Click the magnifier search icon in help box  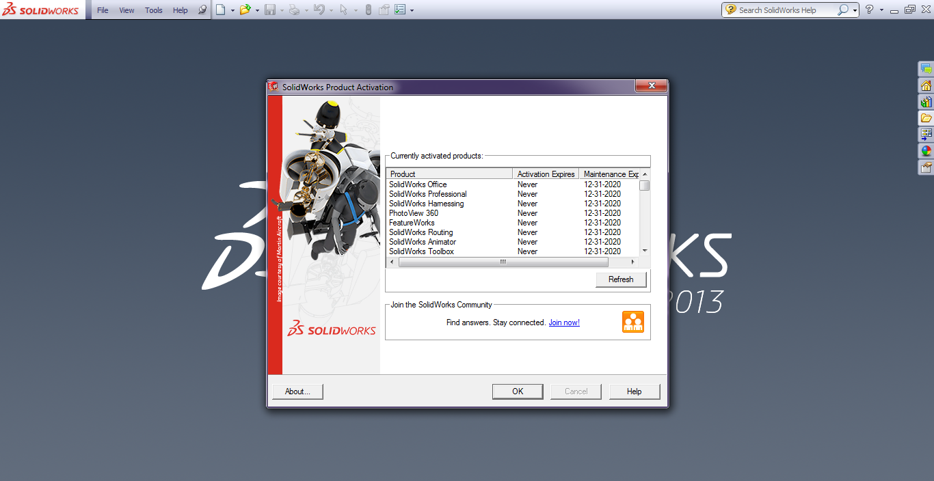[843, 10]
